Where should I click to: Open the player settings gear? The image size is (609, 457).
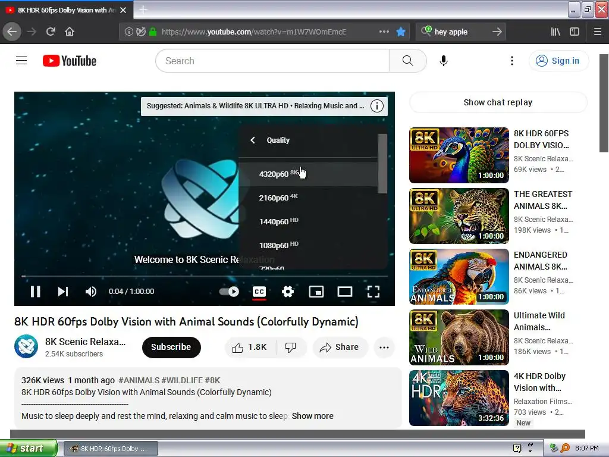click(x=287, y=292)
